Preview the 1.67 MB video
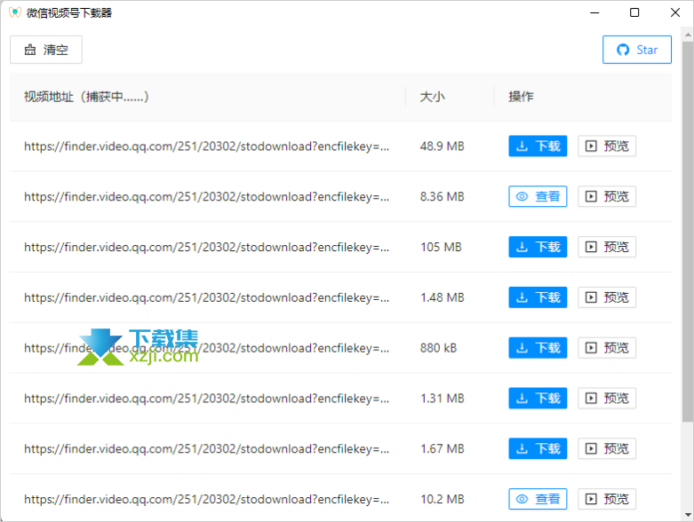This screenshot has width=694, height=522. click(607, 449)
